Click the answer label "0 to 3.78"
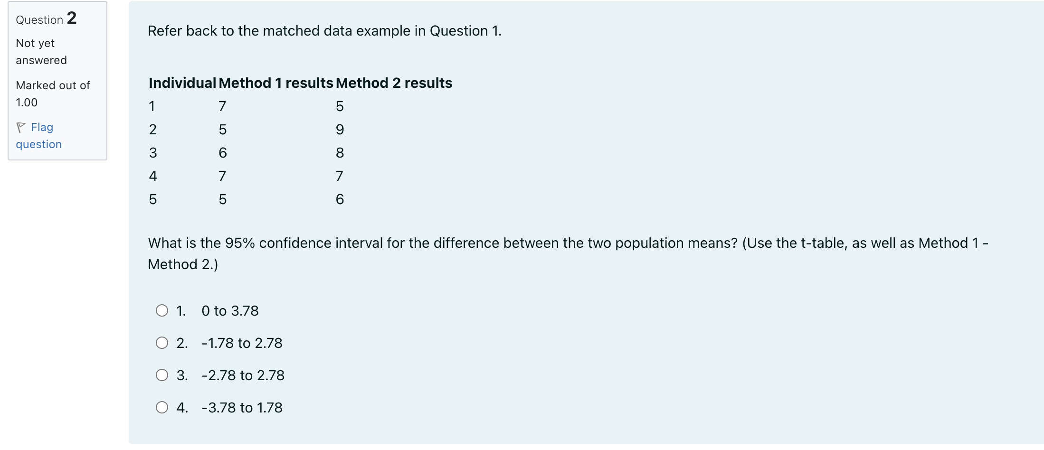 click(x=230, y=310)
